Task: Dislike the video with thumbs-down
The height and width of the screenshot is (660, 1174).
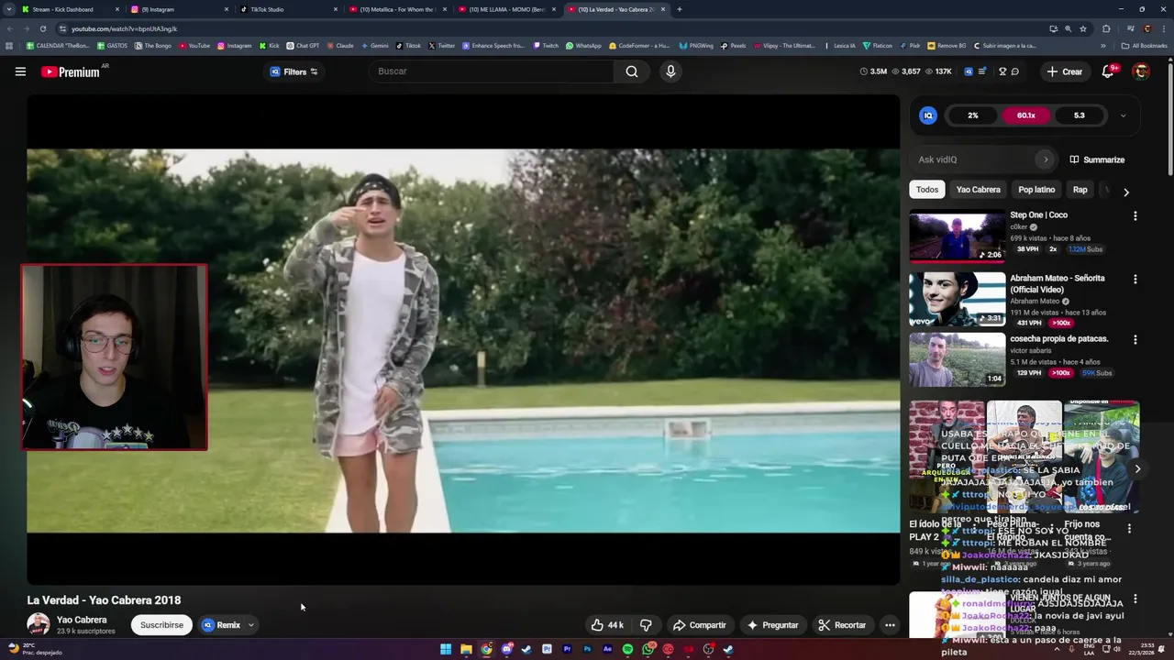Action: click(x=646, y=625)
